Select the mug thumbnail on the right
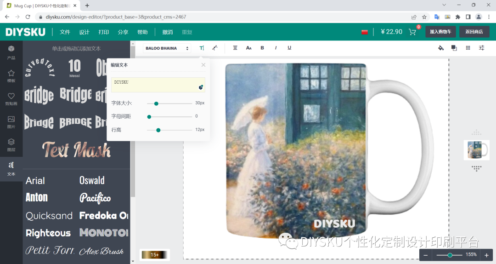This screenshot has width=496, height=264. 476,150
